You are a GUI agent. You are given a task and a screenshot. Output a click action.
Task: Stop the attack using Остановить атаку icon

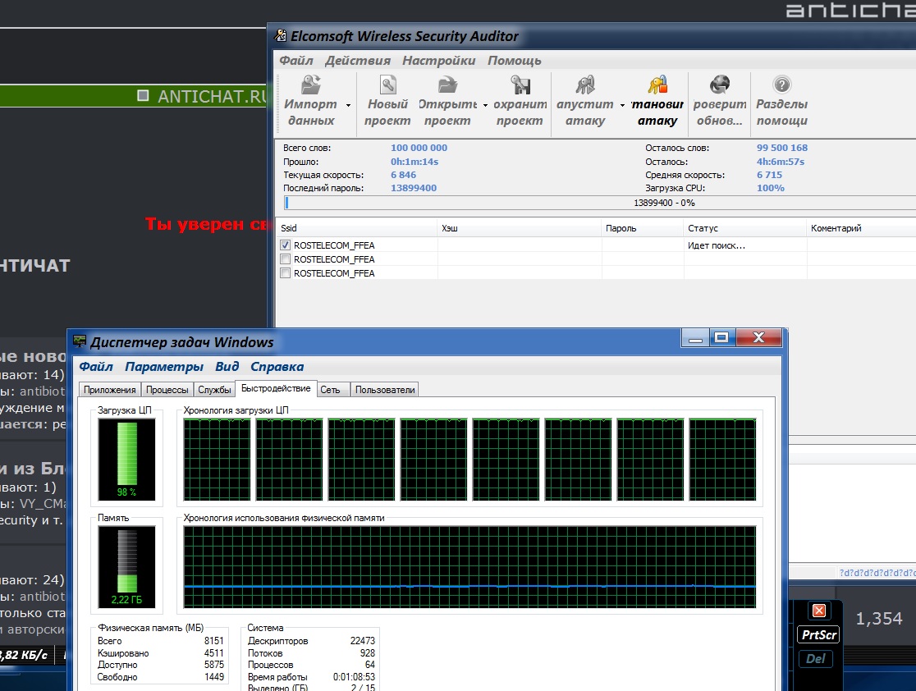point(657,85)
